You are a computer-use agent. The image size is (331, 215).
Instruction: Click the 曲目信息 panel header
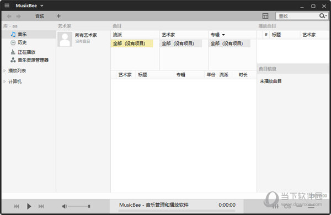[293, 69]
